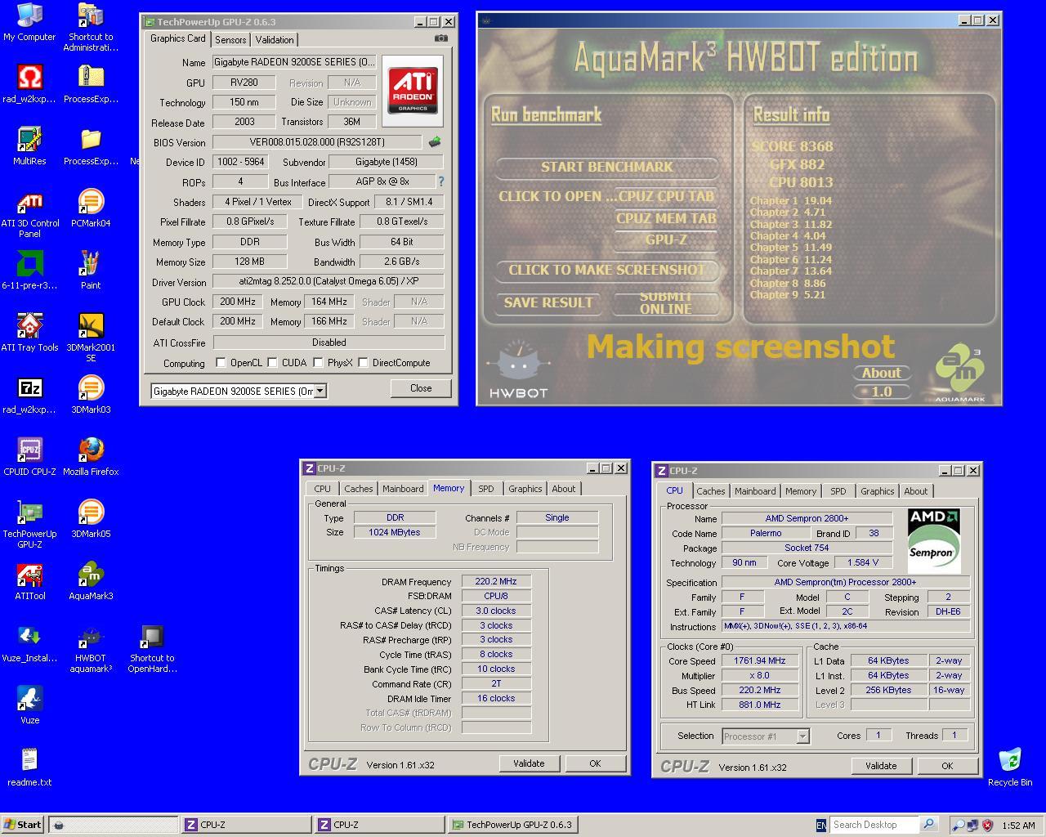Click SUBMIT ONLINE in AquaMark
This screenshot has height=837, width=1046.
pos(665,302)
